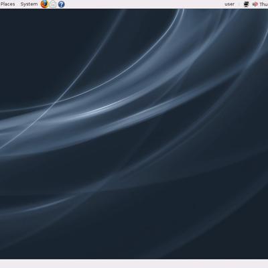This screenshot has width=268, height=268.
Task: Click the volume speaker icon
Action: click(255, 4)
